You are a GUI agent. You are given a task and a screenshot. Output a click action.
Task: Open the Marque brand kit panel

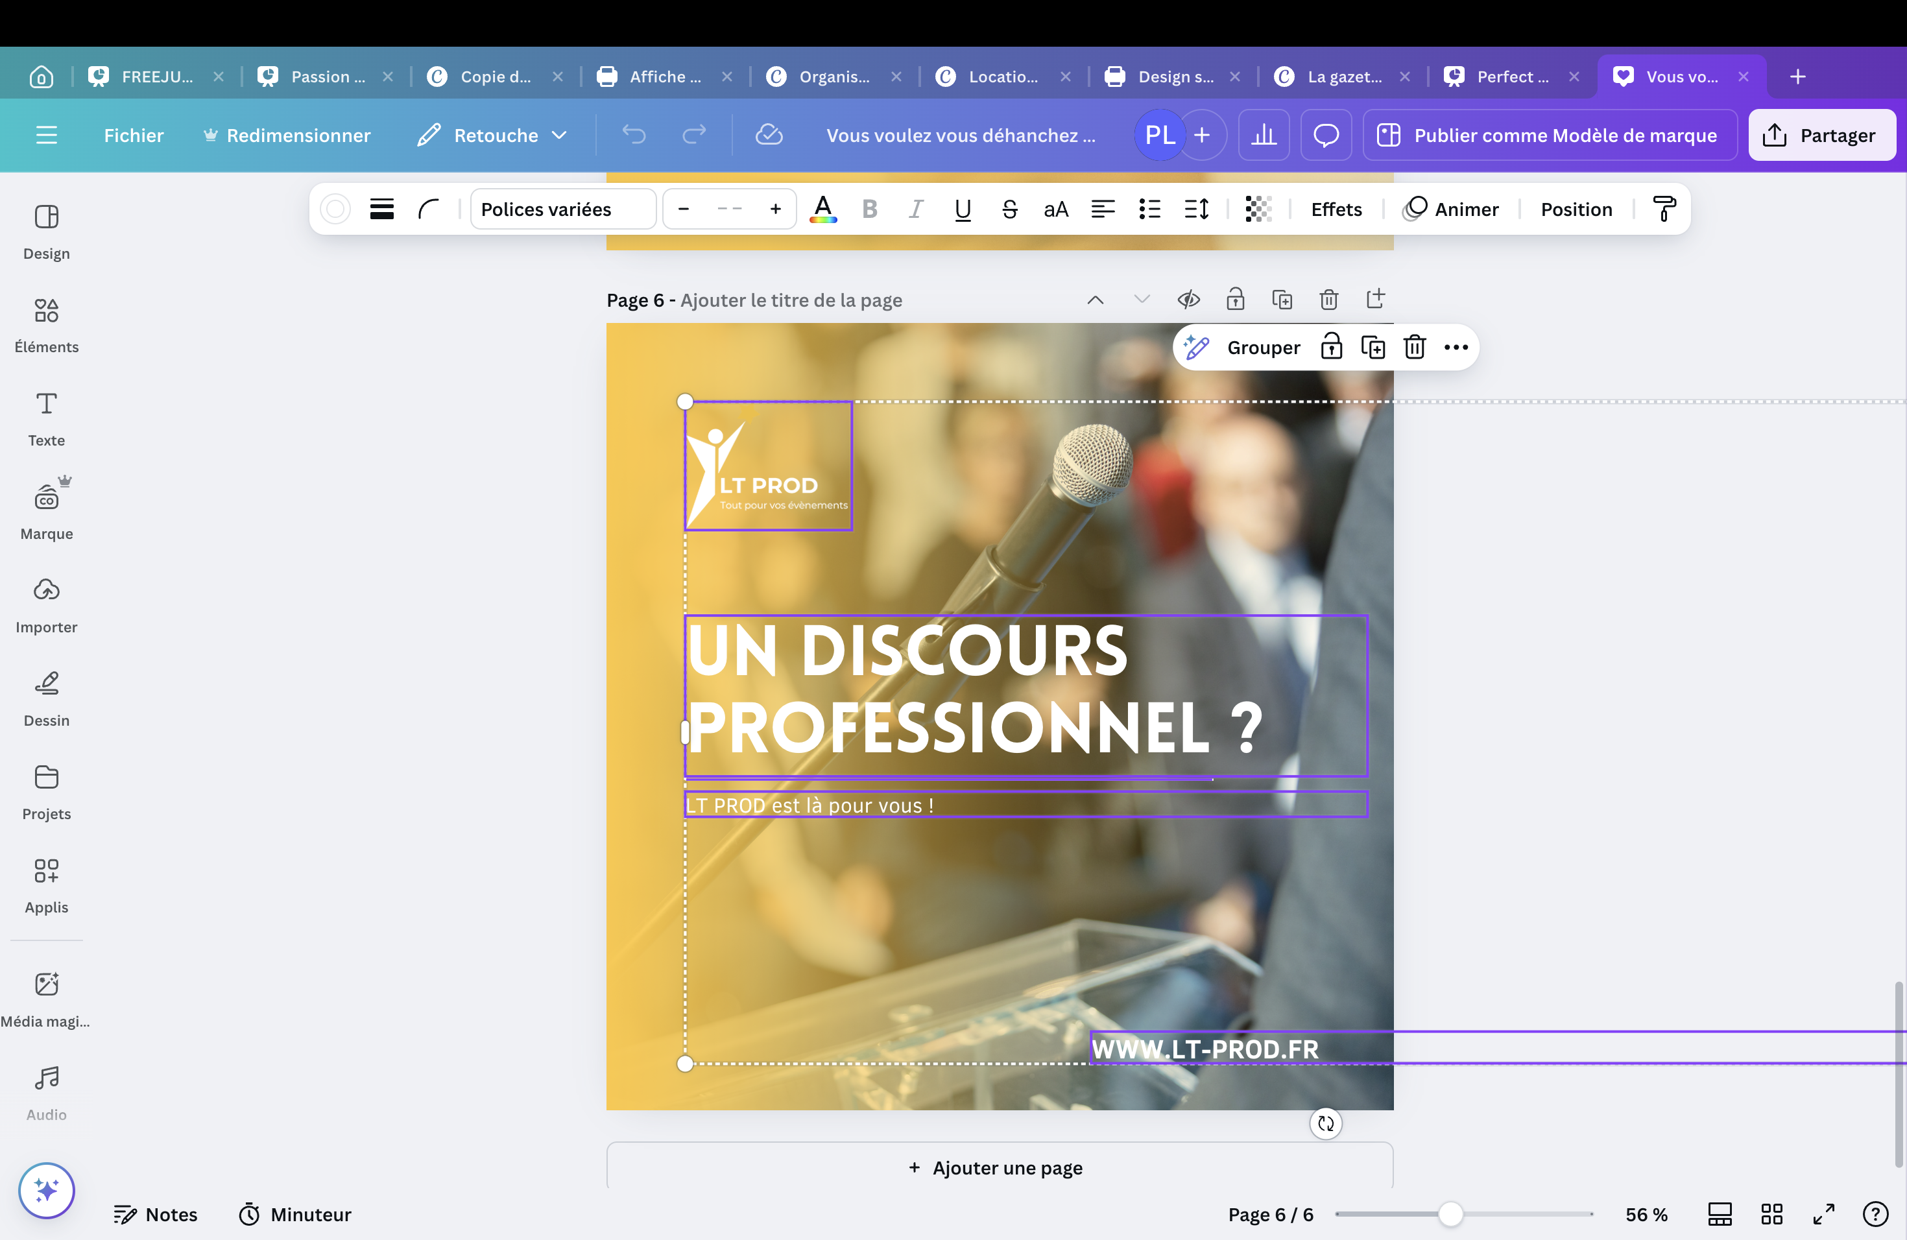pos(47,510)
